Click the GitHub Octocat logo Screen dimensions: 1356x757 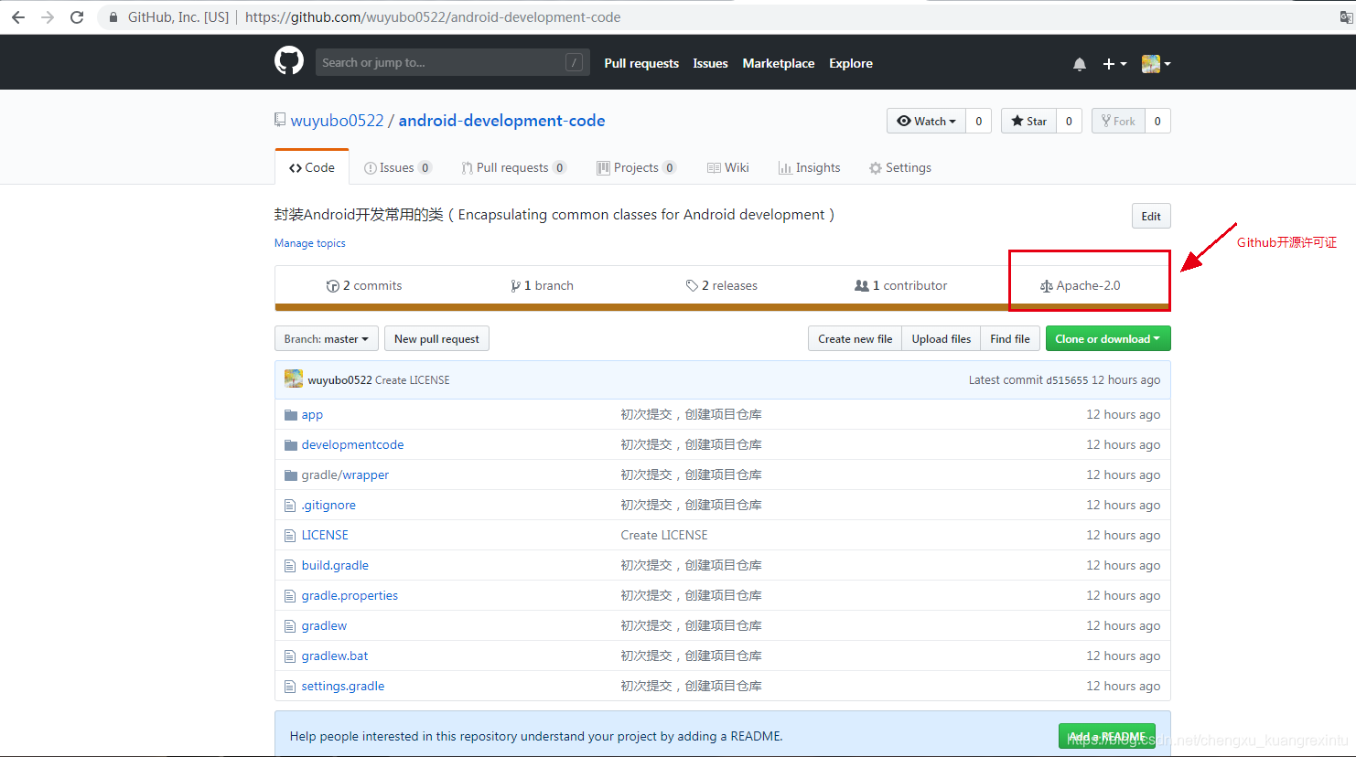click(289, 61)
